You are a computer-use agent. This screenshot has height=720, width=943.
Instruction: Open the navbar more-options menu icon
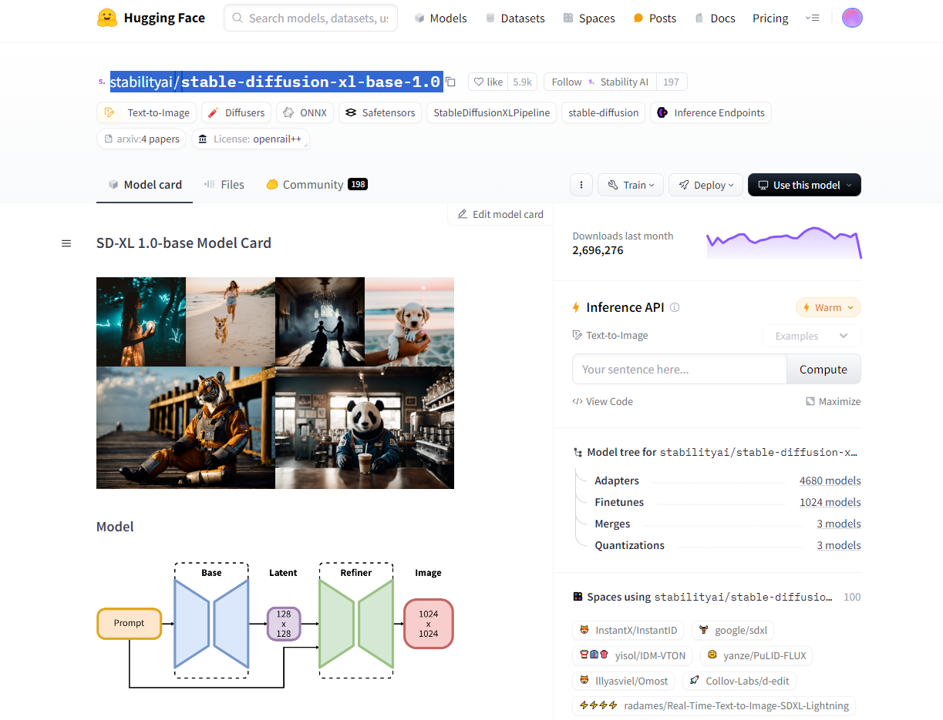812,18
